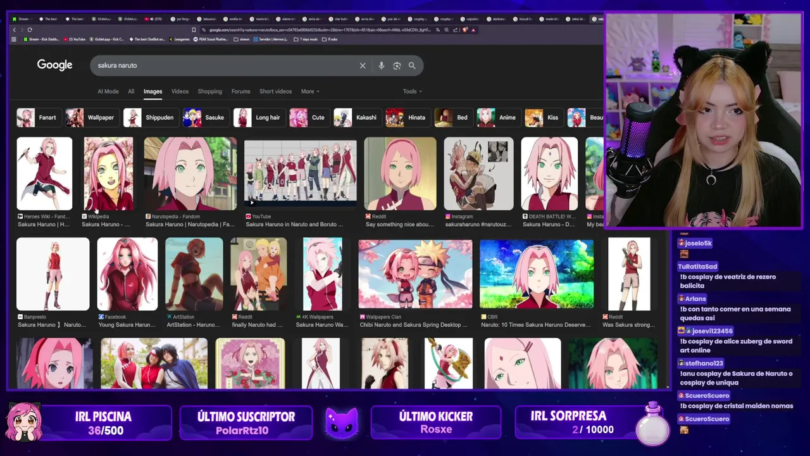Open the Narutopedia Fandom image result
This screenshot has height=456, width=810.
pos(190,174)
